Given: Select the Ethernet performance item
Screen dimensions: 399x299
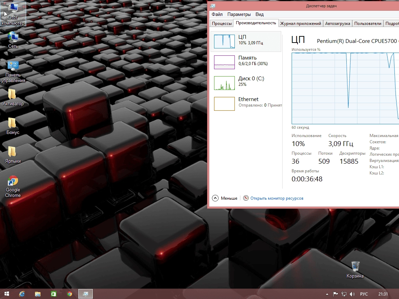Looking at the screenshot, I should coord(246,103).
